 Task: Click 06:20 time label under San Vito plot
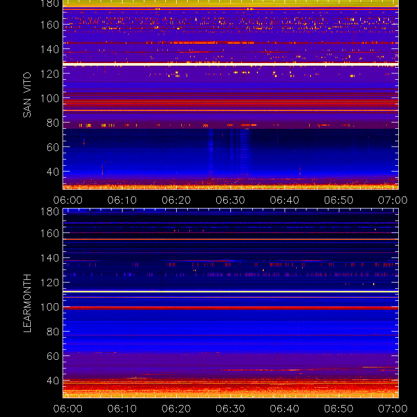(x=176, y=200)
